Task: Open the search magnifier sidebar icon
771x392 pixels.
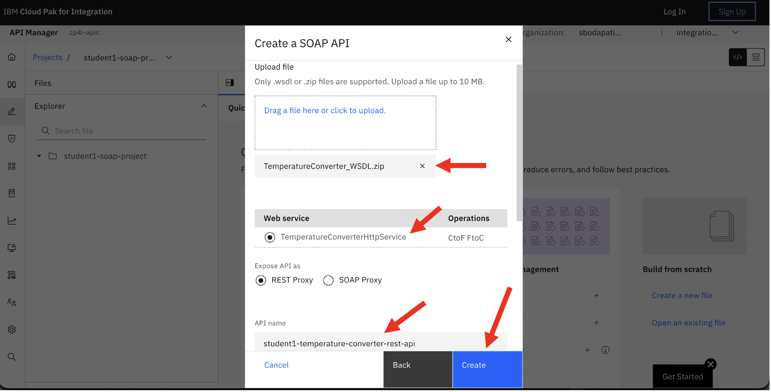Action: coord(12,357)
